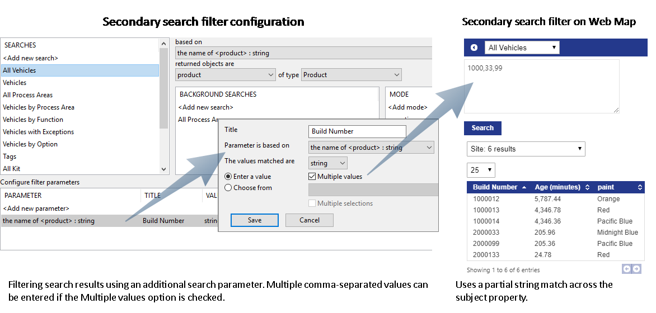656x313 pixels.
Task: Toggle the disabled Multiple selections checkbox
Action: (x=312, y=203)
